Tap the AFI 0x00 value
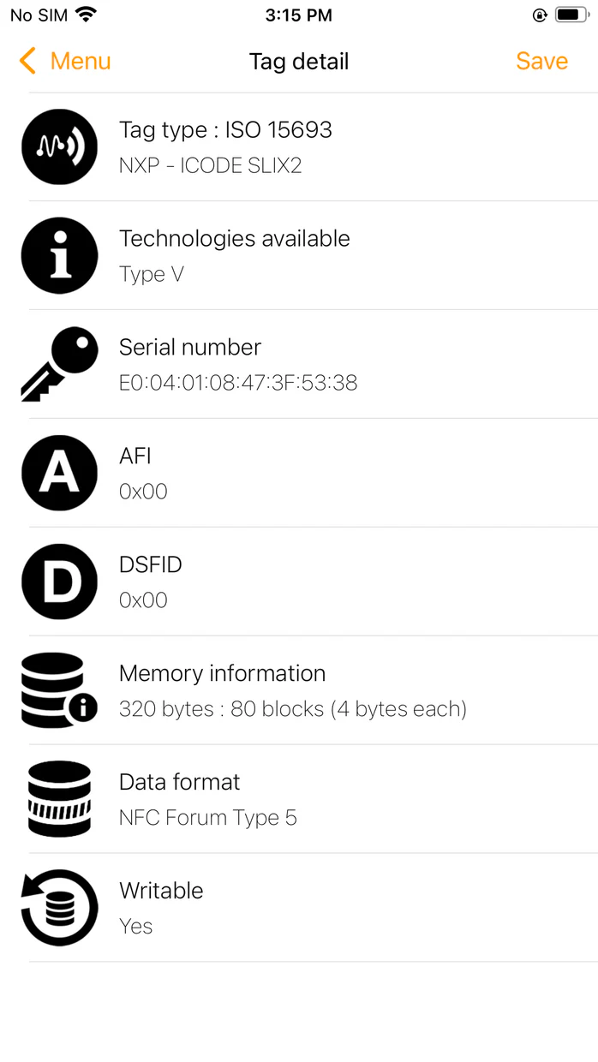This screenshot has height=1062, width=598. pyautogui.click(x=143, y=492)
